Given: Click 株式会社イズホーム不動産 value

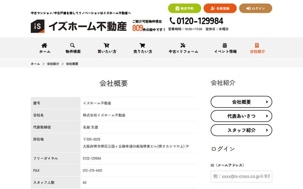Looking at the screenshot, I should coord(104,115).
